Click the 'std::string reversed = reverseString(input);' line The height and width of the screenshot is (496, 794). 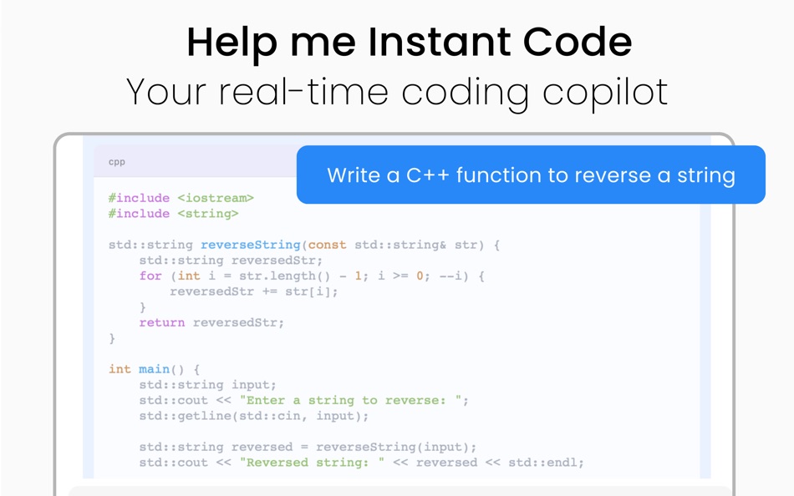coord(308,447)
